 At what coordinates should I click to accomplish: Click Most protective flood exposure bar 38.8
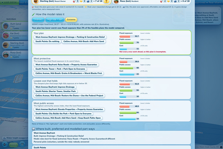(129, 62)
